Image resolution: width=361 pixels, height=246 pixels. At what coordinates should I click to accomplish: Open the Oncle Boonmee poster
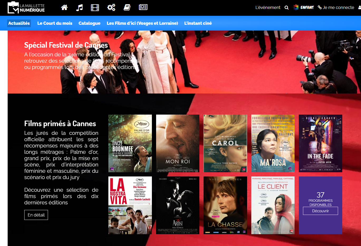130,143
